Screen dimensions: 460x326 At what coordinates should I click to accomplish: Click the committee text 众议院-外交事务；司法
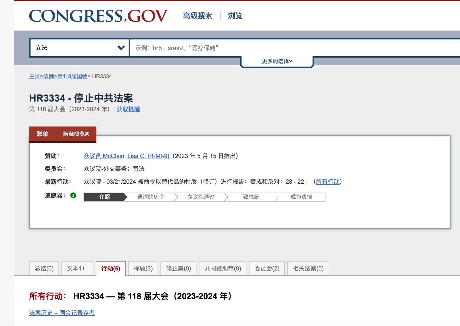[x=114, y=169]
